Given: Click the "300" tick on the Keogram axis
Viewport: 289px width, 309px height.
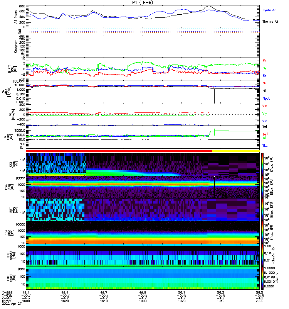Looking at the screenshot, I should (x=22, y=36).
